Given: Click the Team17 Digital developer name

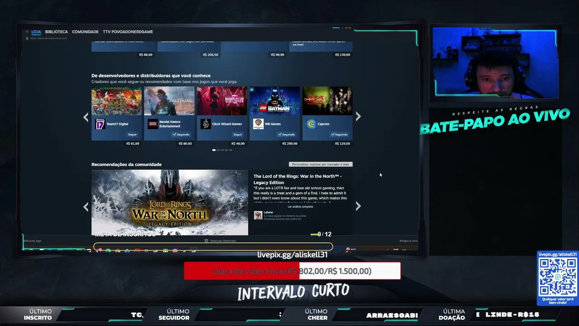Looking at the screenshot, I should point(118,124).
